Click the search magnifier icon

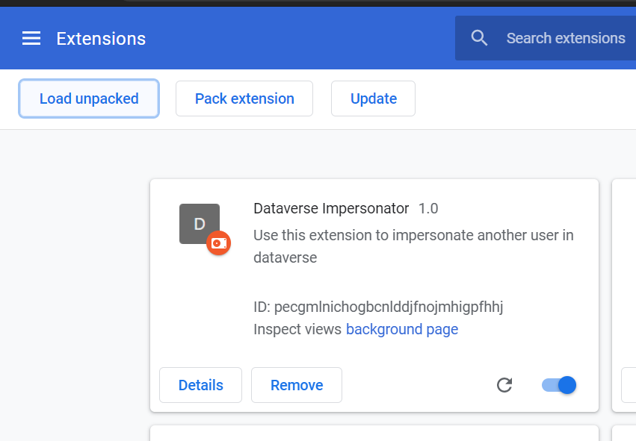tap(479, 38)
